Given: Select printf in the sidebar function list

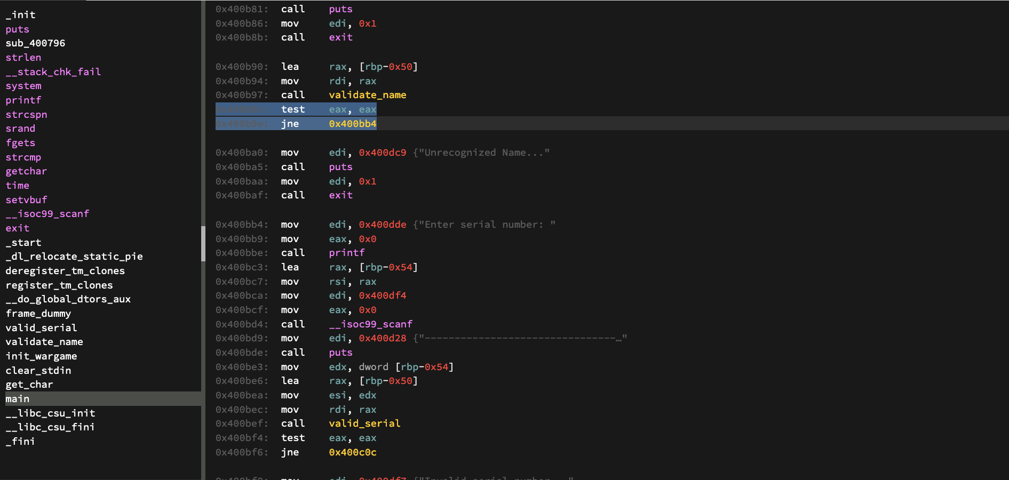Looking at the screenshot, I should point(23,100).
